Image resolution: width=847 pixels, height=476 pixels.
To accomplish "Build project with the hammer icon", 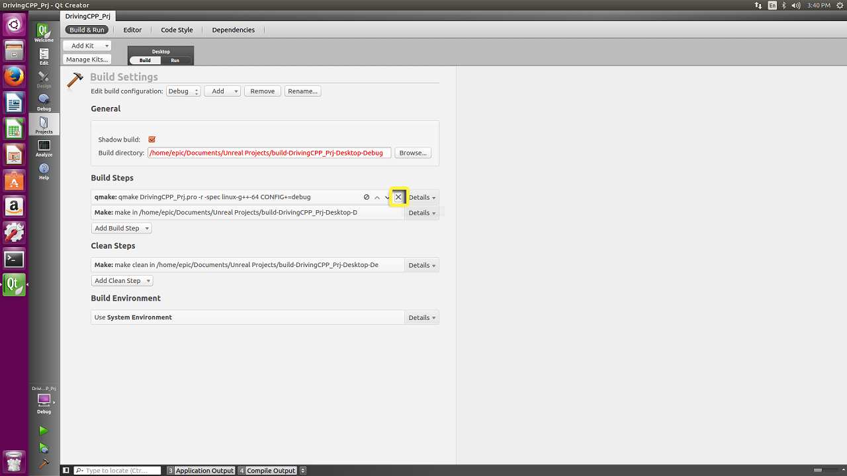I will (x=44, y=463).
